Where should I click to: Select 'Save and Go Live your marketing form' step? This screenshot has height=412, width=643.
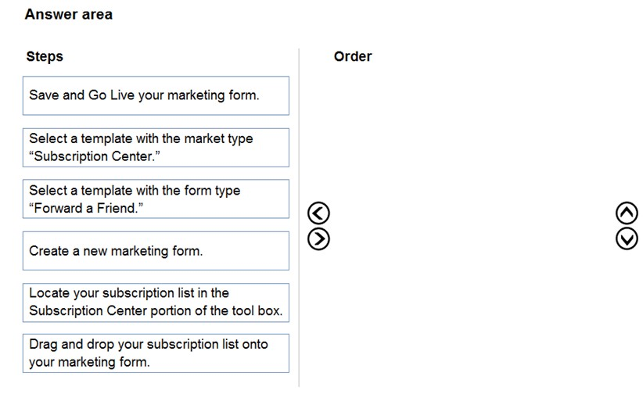click(156, 95)
